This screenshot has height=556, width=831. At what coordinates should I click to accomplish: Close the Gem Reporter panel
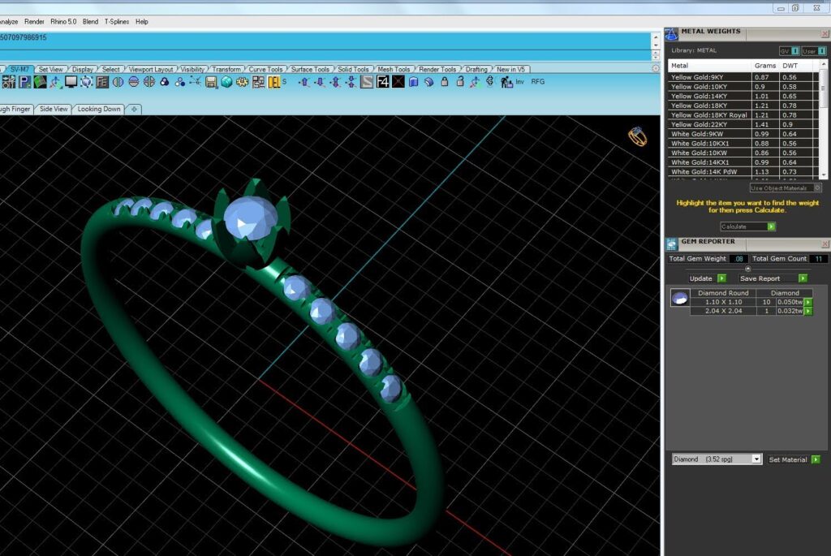pos(825,244)
